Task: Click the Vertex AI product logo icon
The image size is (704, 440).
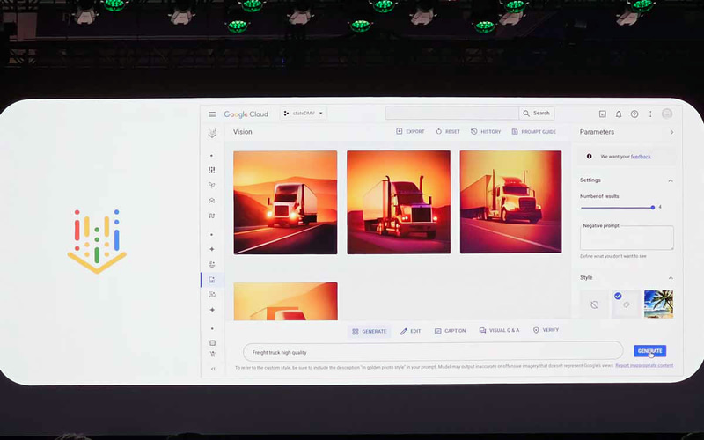Action: tap(212, 133)
